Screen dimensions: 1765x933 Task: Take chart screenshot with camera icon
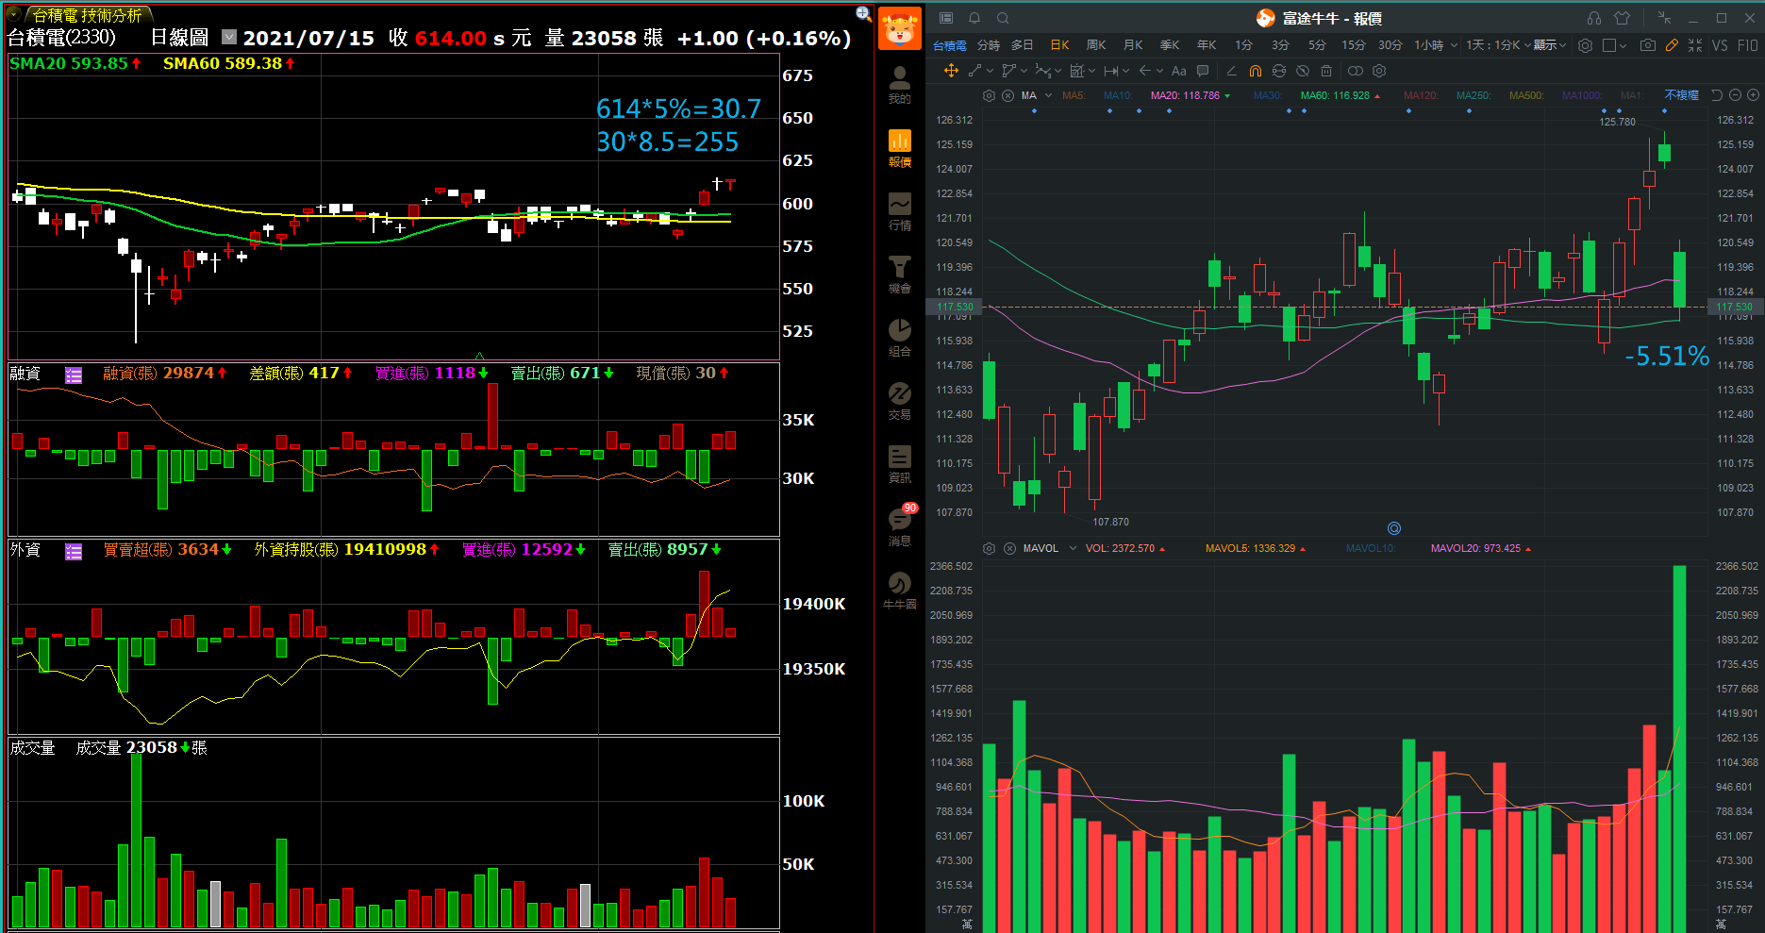pos(1647,45)
